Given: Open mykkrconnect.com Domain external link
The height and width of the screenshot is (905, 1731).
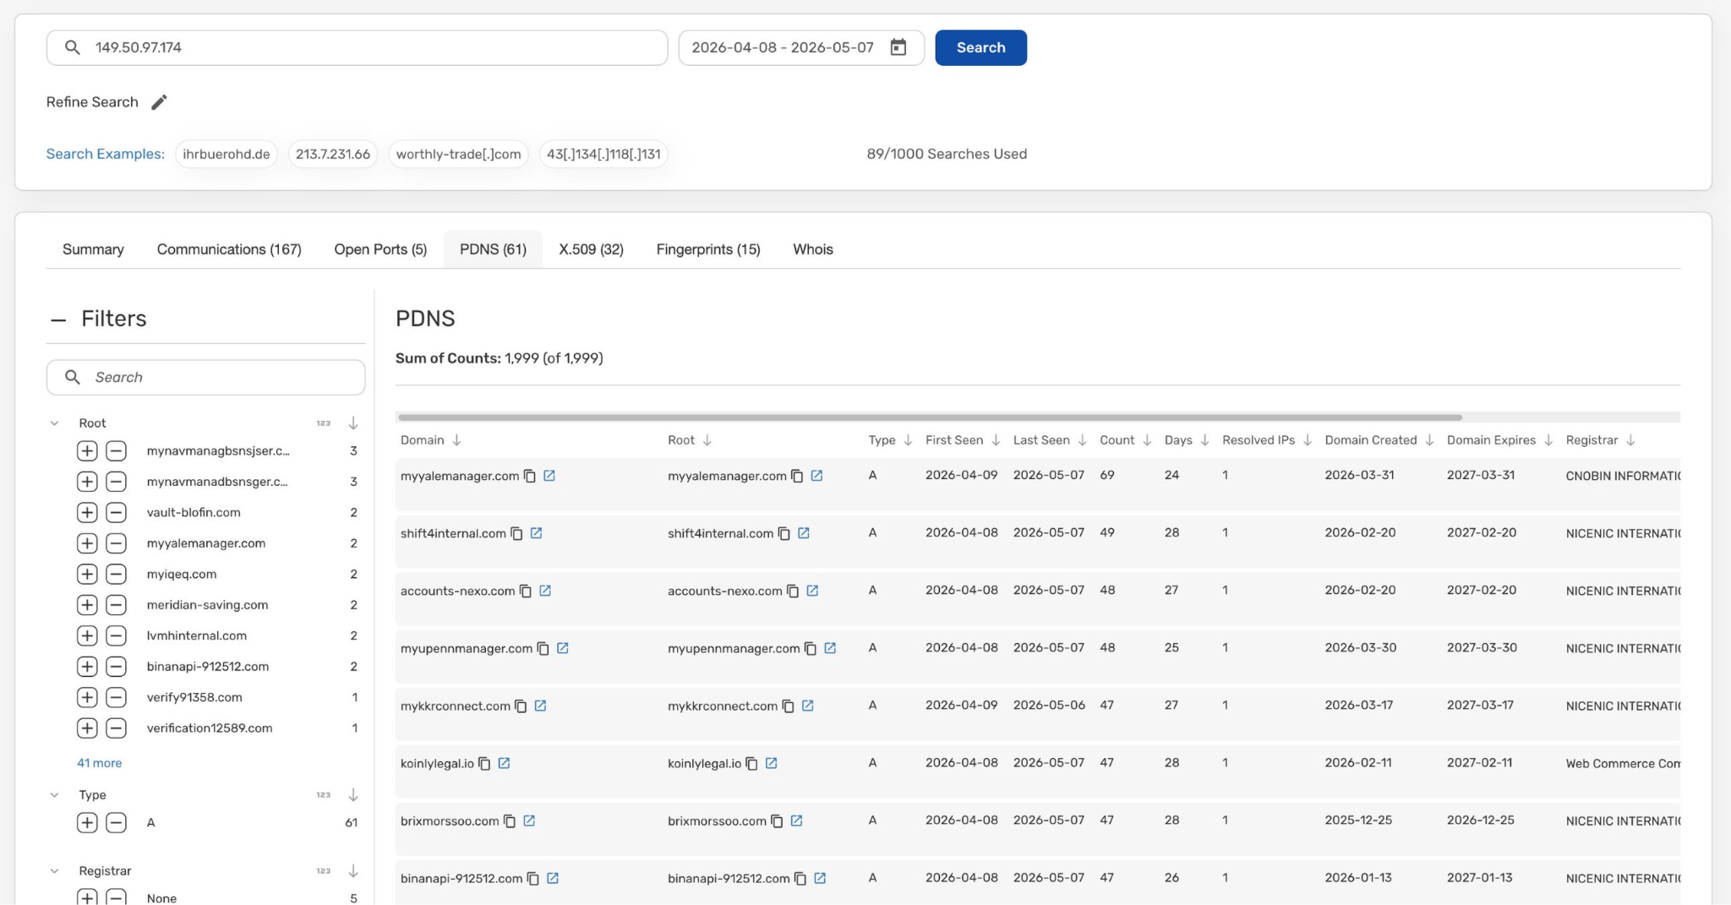Looking at the screenshot, I should pos(540,706).
